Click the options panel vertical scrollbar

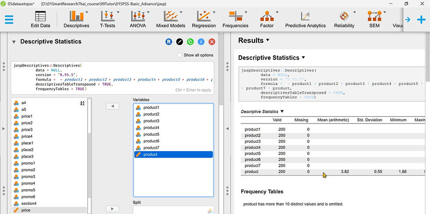221,68
